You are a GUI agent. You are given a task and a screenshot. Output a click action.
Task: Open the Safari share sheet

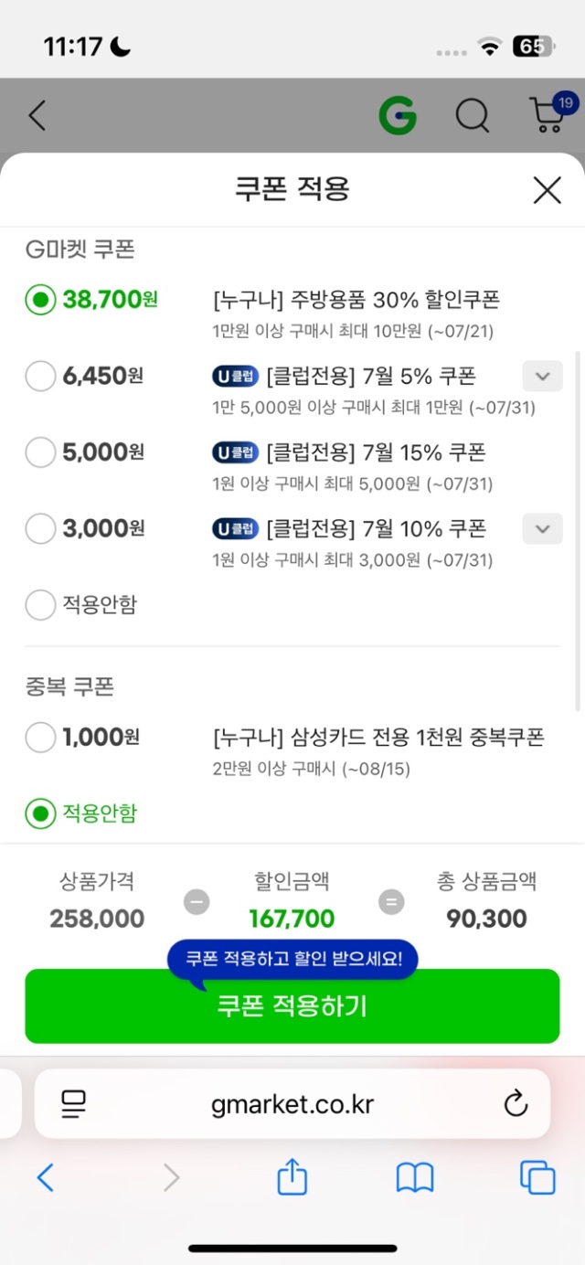click(292, 1177)
